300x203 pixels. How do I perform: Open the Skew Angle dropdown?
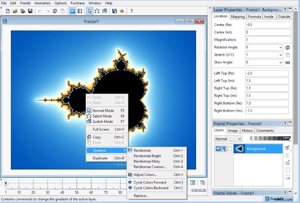tap(280, 62)
